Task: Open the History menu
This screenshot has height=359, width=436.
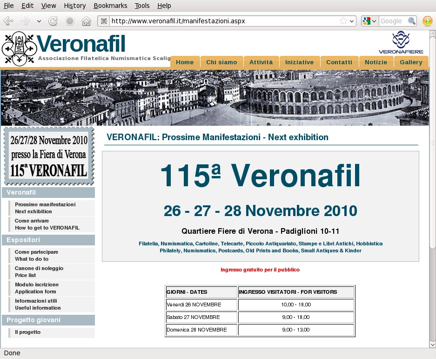Action: click(75, 6)
